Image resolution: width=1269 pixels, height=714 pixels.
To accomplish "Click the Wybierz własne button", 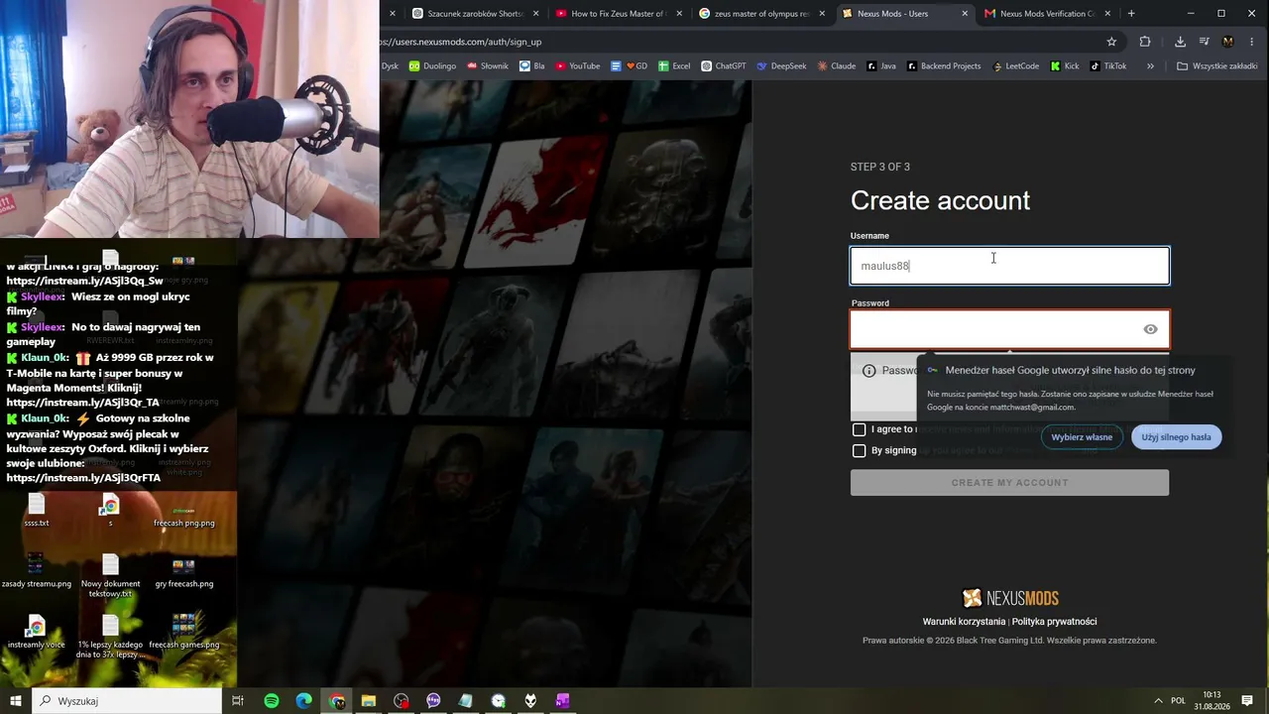I will [1082, 437].
